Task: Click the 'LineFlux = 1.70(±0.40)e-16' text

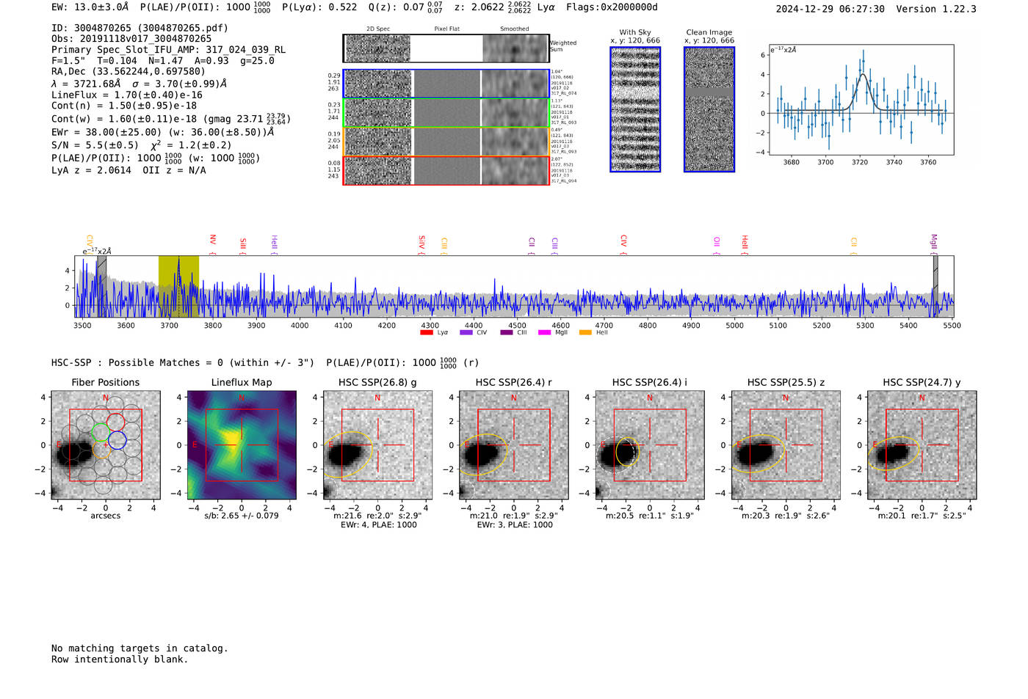Action: [x=127, y=95]
